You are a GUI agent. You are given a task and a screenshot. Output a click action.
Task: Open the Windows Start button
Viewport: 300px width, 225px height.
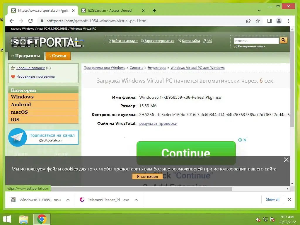[7, 219]
